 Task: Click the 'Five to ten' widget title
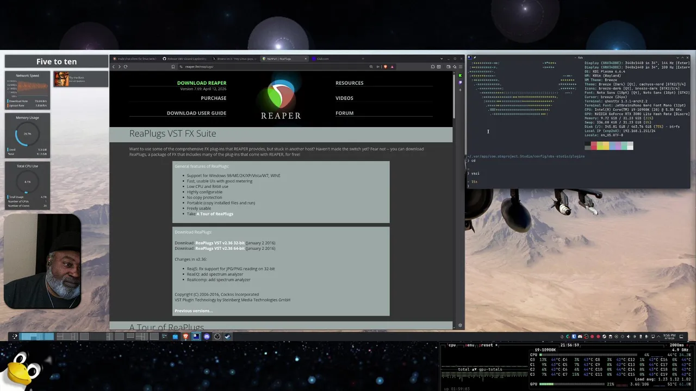pyautogui.click(x=57, y=61)
